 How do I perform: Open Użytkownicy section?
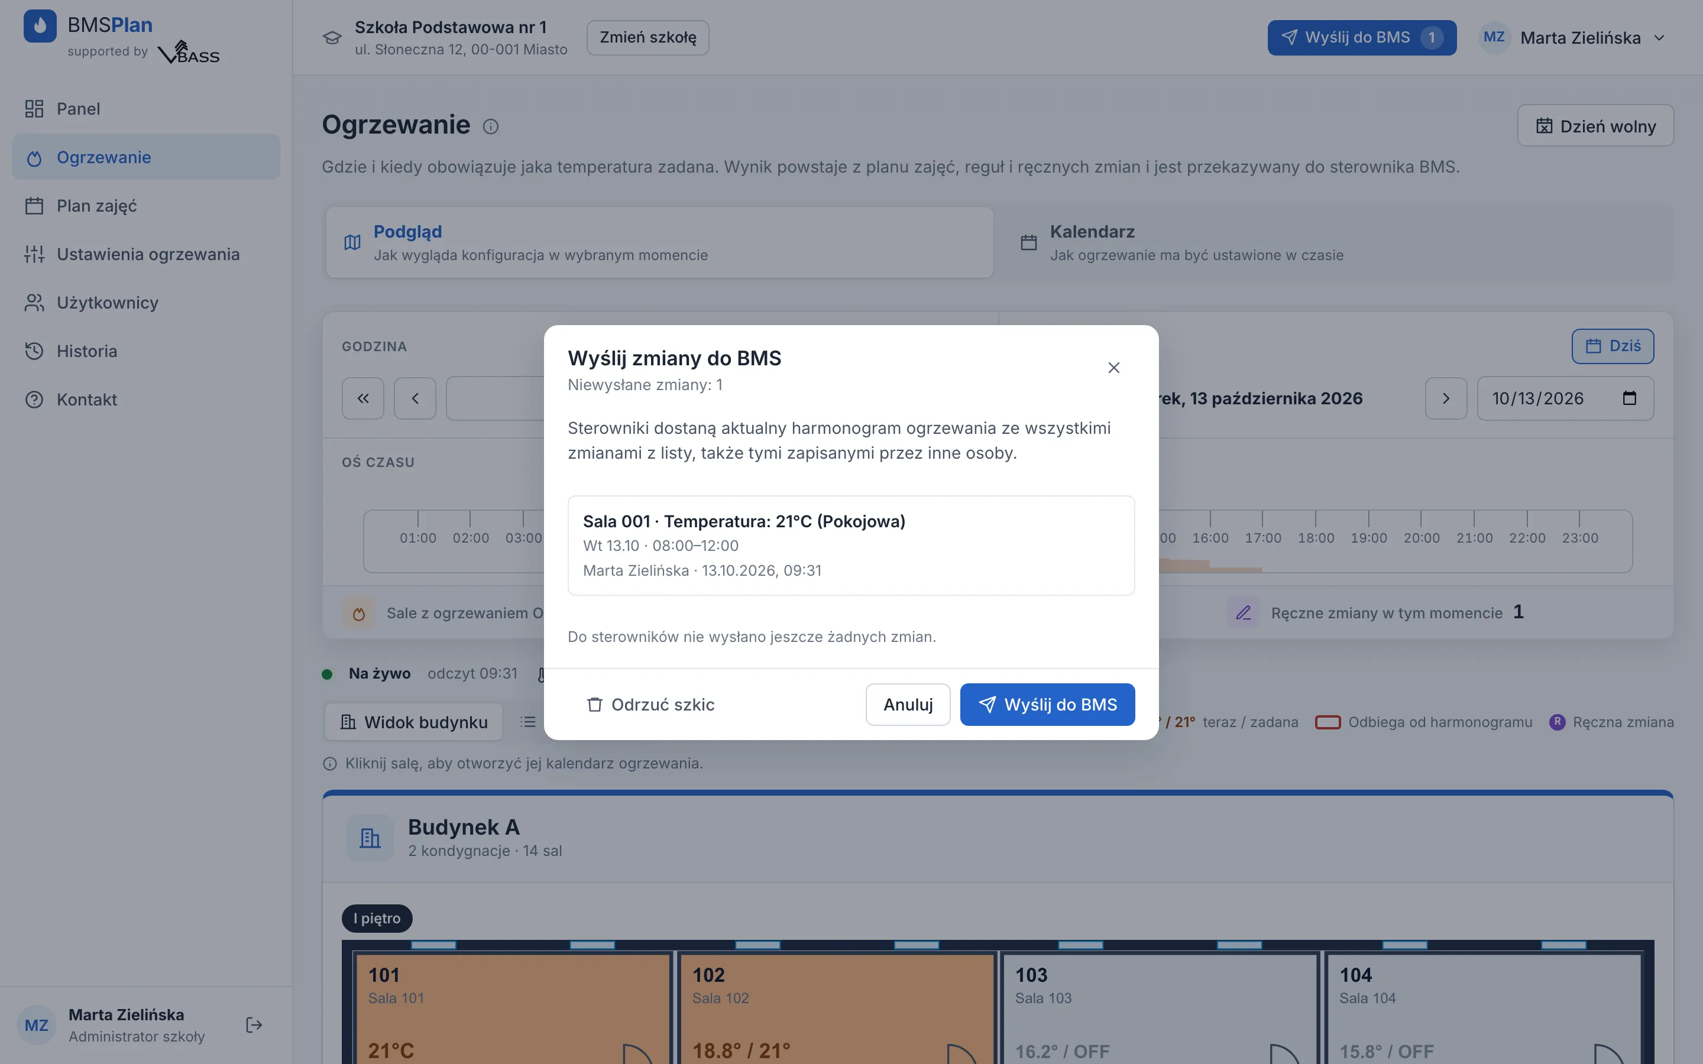coord(145,303)
